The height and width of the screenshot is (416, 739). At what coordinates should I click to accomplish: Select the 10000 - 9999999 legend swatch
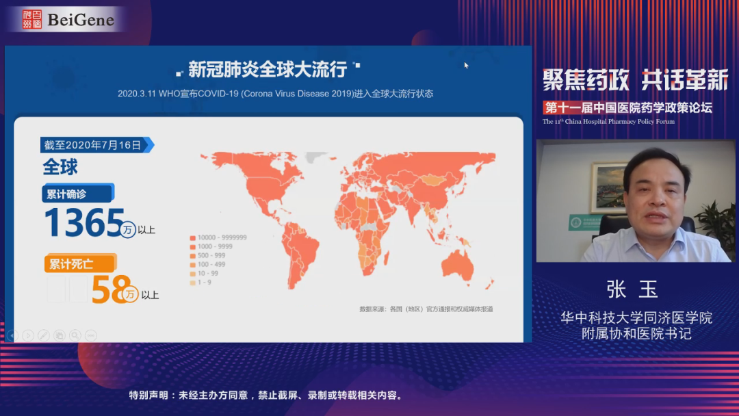click(192, 237)
